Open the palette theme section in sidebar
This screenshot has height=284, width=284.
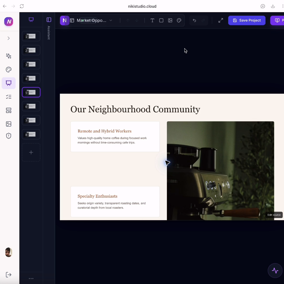(8, 69)
